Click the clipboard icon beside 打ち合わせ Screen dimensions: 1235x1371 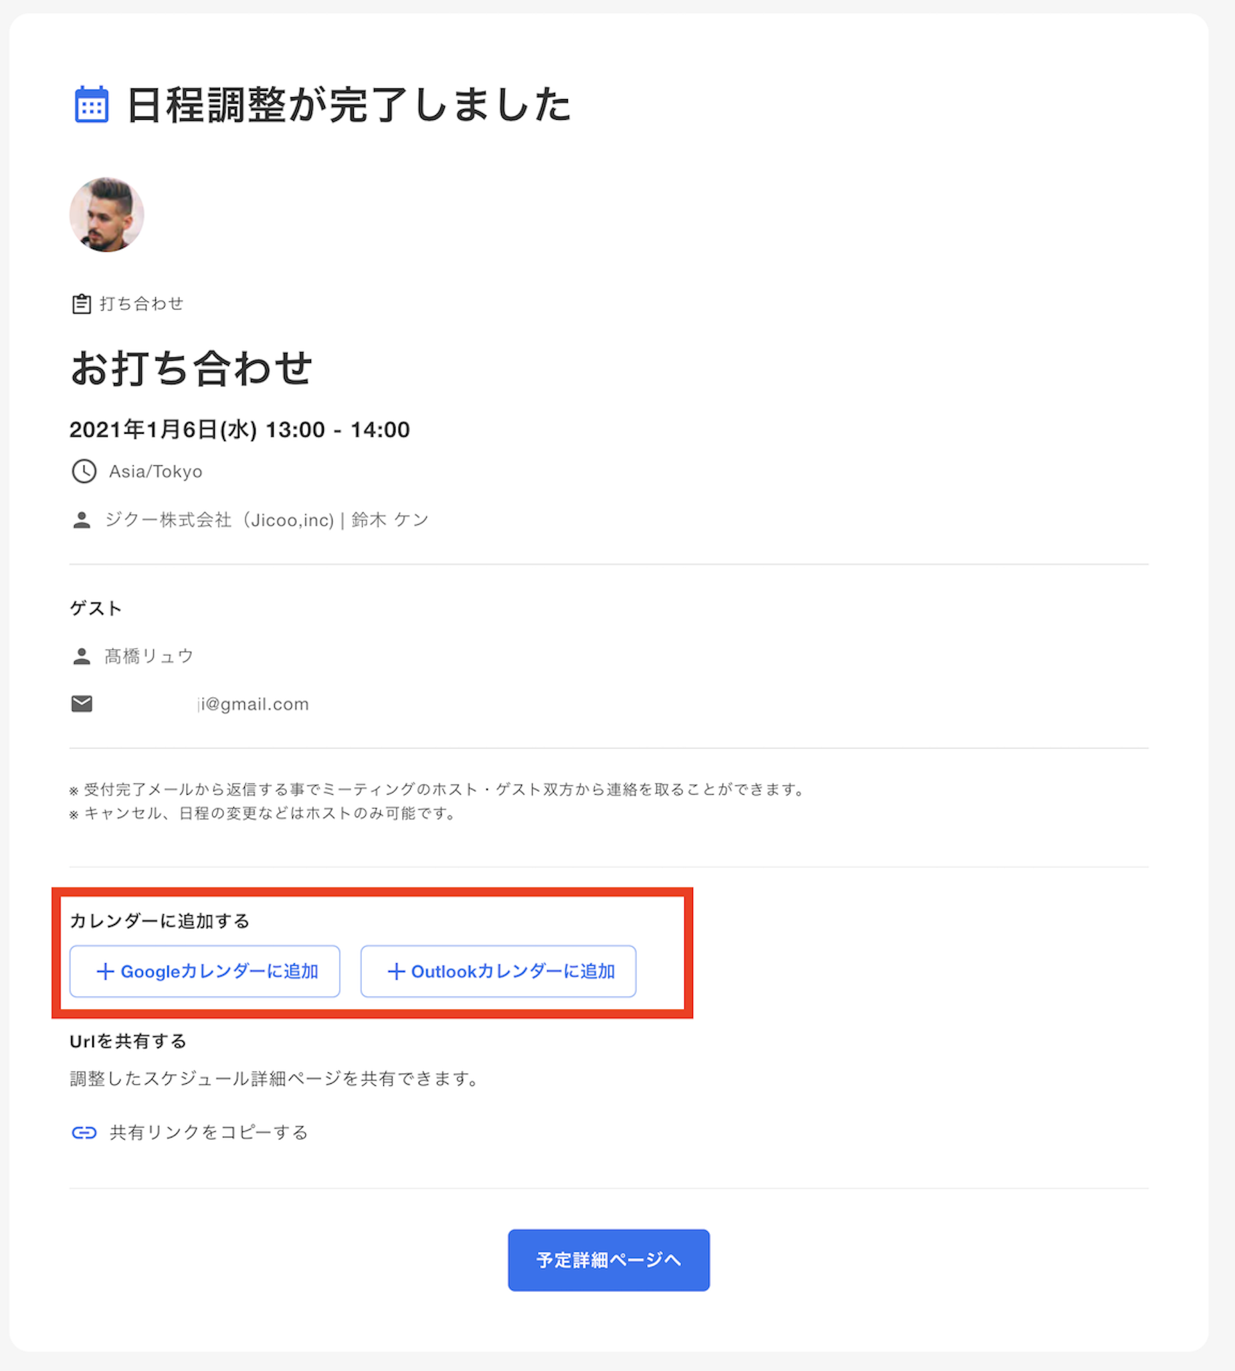point(82,303)
